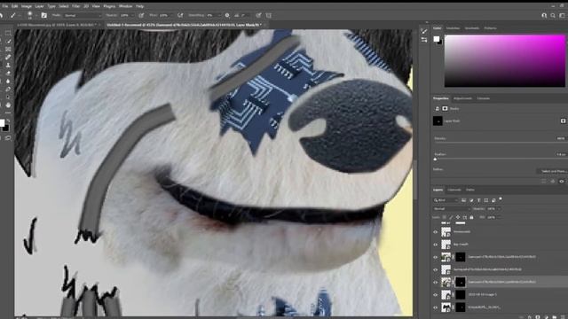Open the Window menu

pos(125,6)
